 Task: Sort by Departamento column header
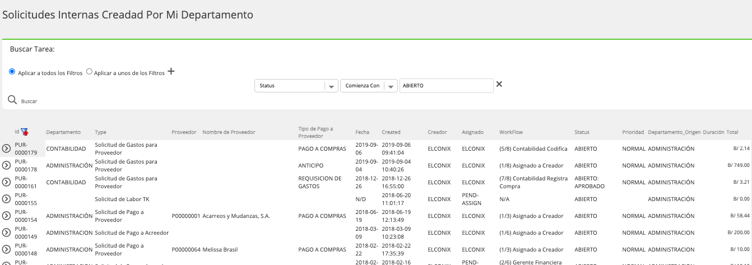point(63,132)
